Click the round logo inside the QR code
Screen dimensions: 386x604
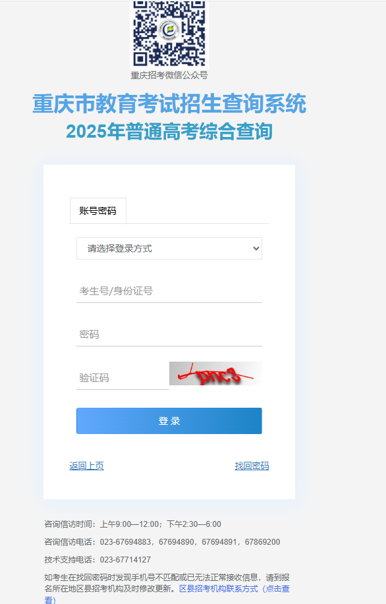(x=169, y=29)
